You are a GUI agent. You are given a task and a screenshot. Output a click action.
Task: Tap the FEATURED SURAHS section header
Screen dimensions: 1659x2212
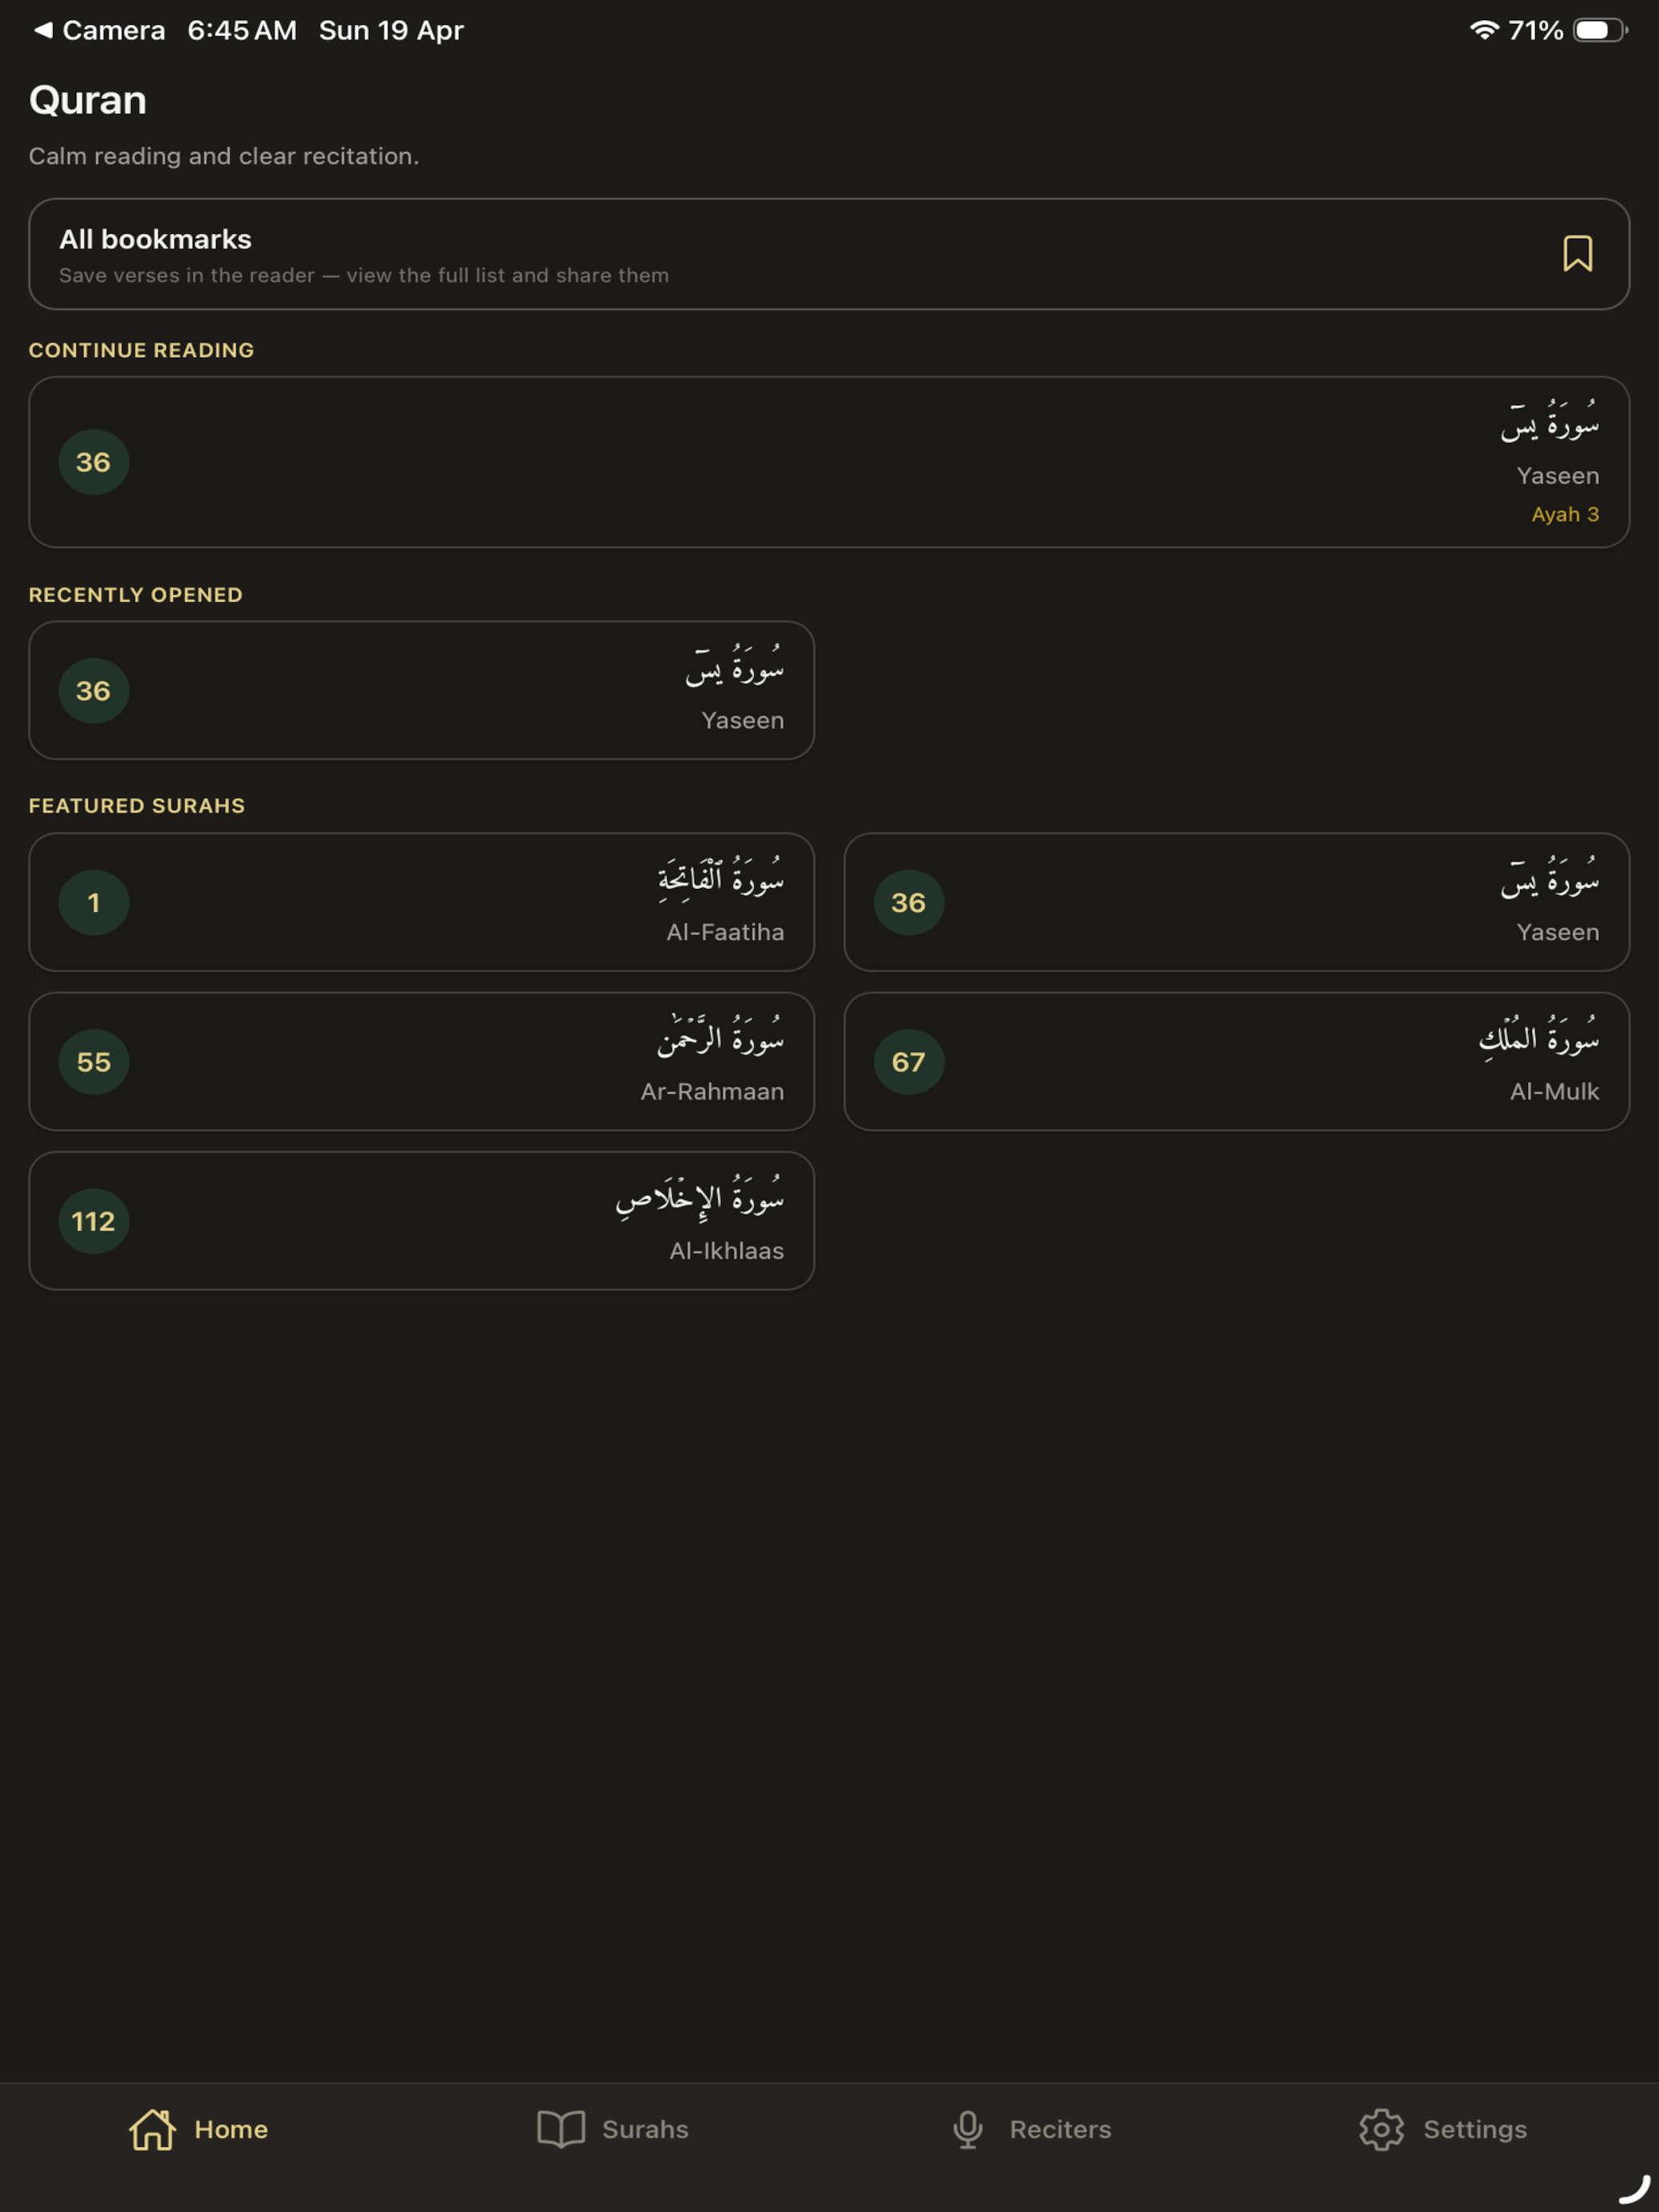(137, 806)
